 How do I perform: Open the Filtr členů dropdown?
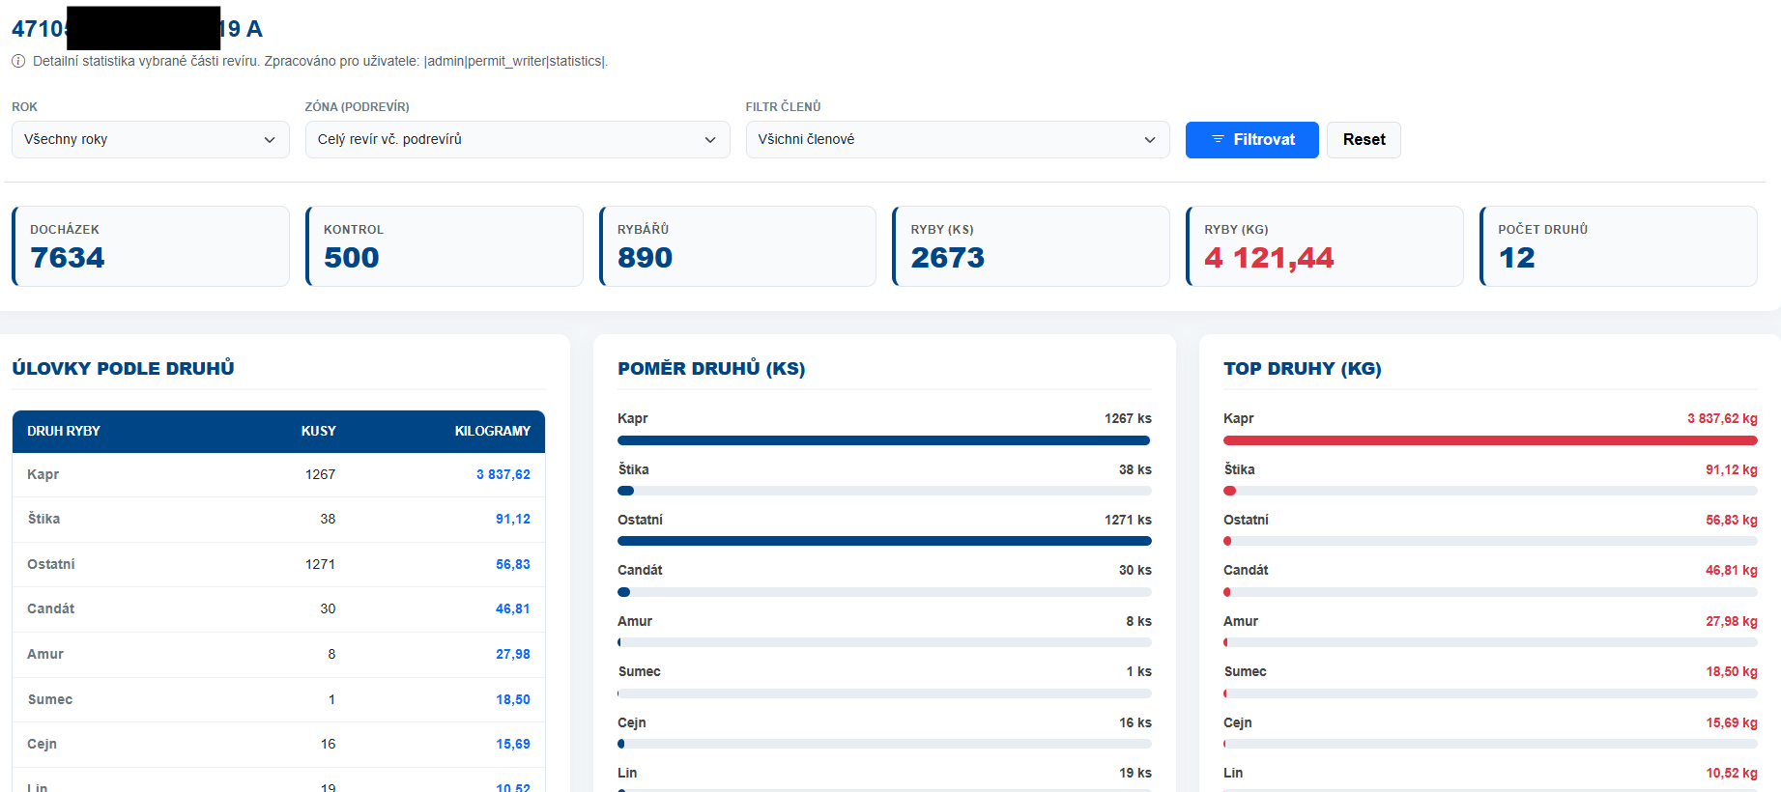click(957, 140)
